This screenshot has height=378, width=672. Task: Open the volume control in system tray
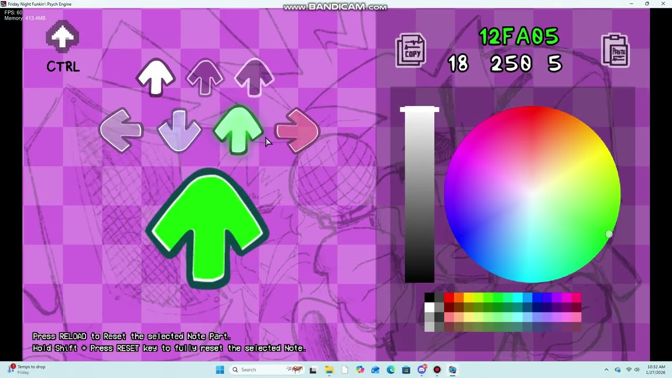pyautogui.click(x=637, y=370)
